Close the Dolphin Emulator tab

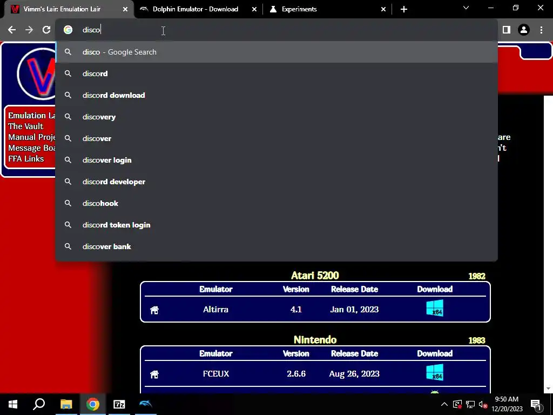coord(254,10)
